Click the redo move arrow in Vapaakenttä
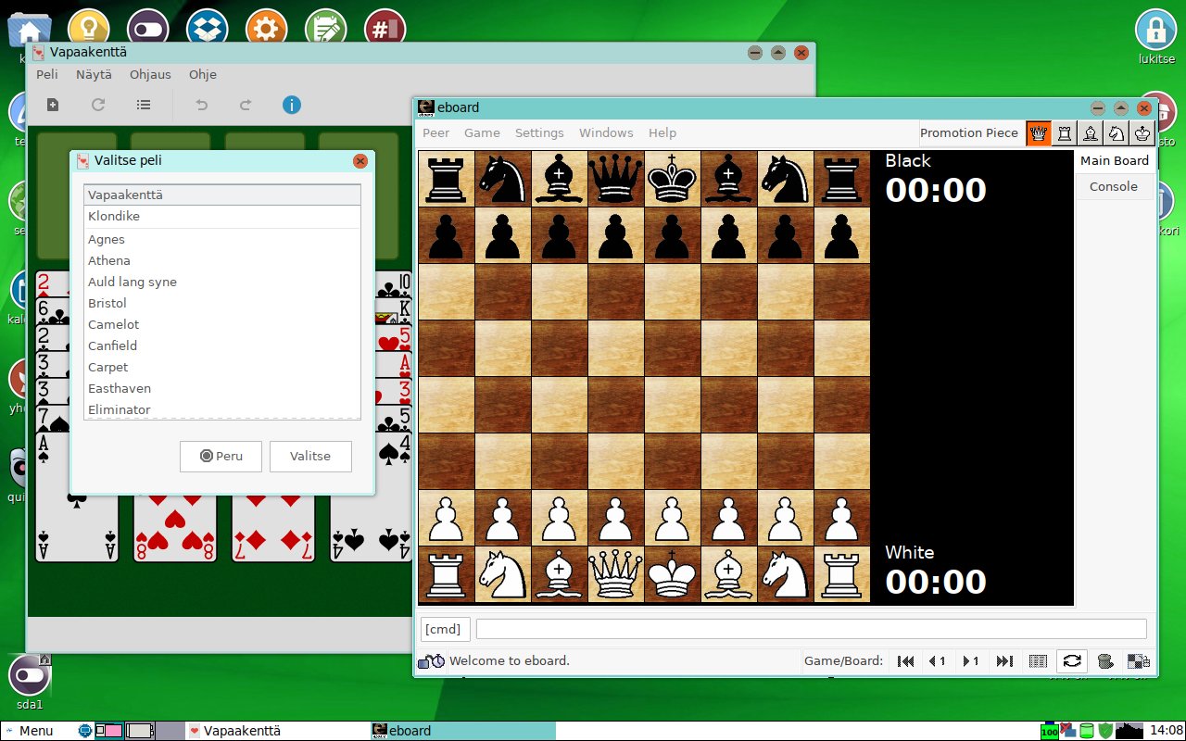Screen dimensions: 1186x741 tap(246, 105)
